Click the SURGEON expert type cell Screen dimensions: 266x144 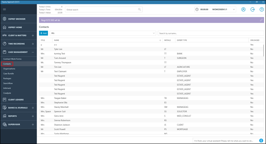coord(182,58)
